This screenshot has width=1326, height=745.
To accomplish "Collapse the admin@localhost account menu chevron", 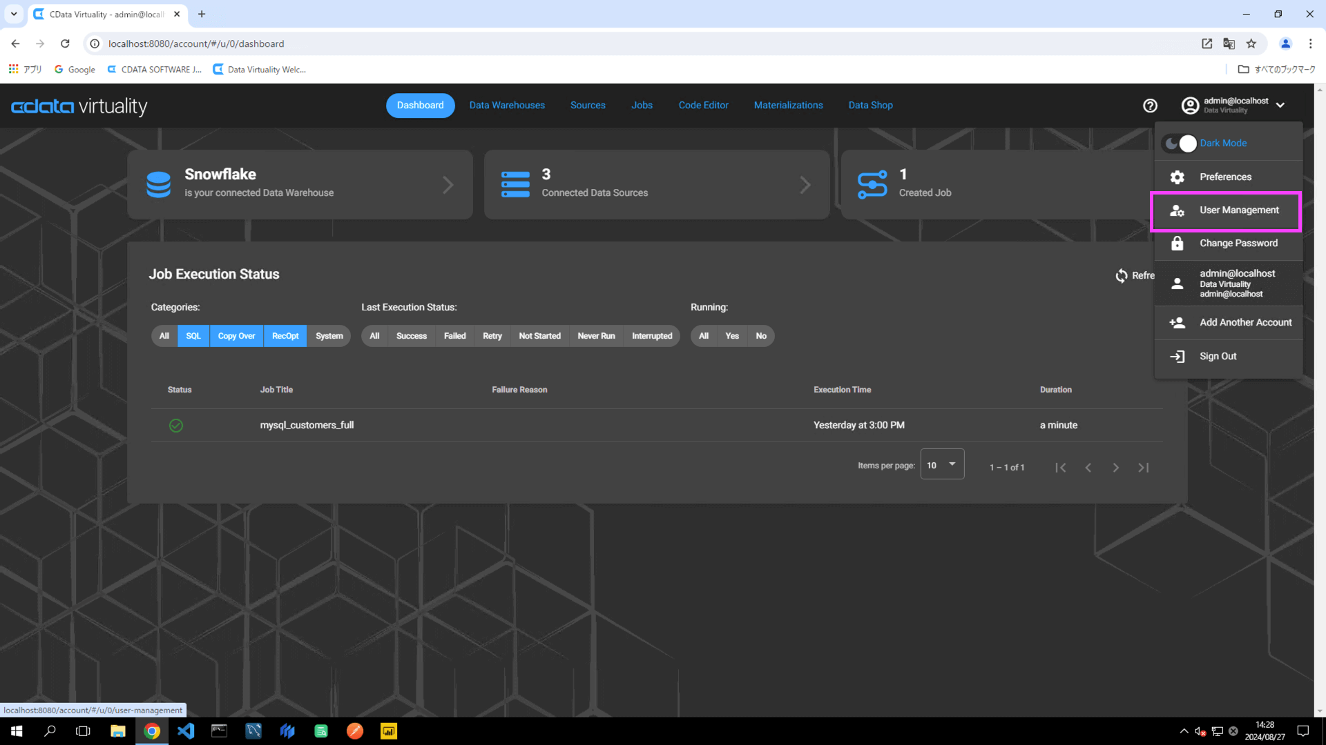I will coord(1280,106).
